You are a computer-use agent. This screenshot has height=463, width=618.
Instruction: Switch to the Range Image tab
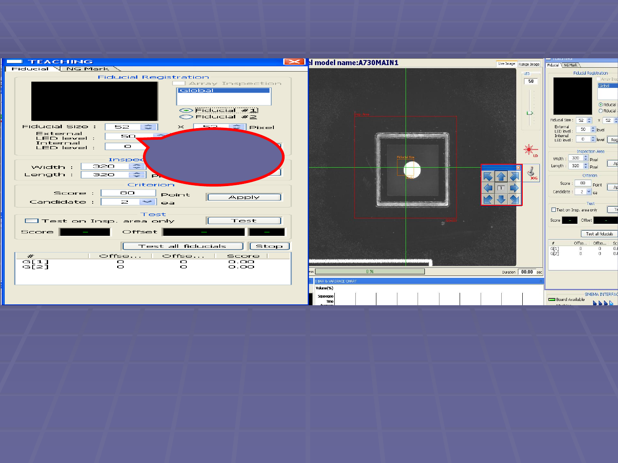529,64
